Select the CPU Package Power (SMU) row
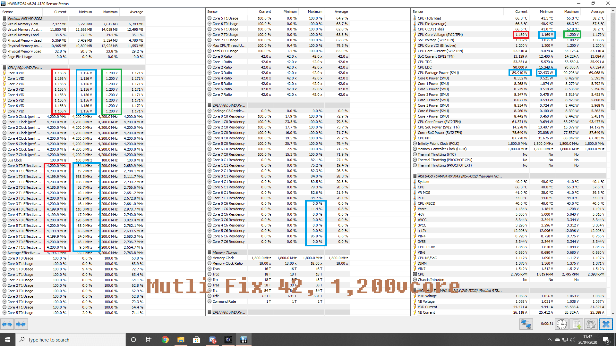Image resolution: width=616 pixels, height=346 pixels. 438,73
